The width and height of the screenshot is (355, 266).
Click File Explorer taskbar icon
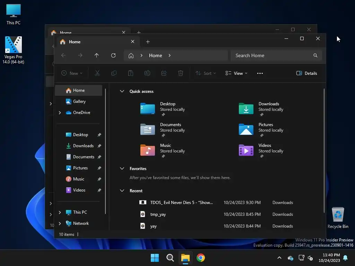click(x=185, y=258)
